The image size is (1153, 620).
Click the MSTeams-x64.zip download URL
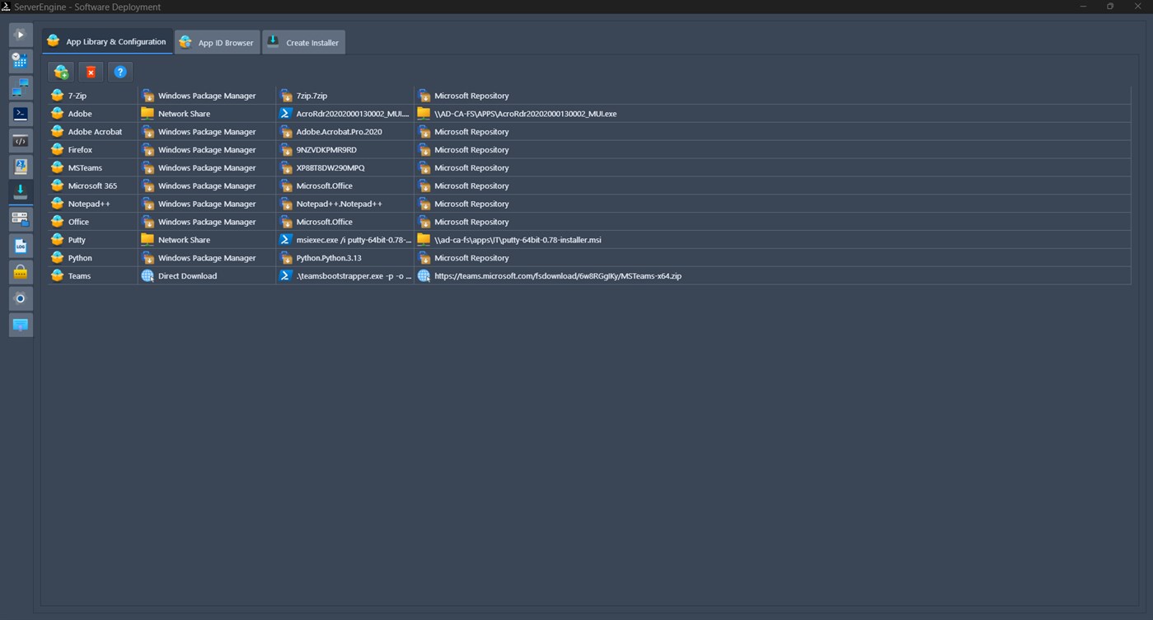[558, 276]
